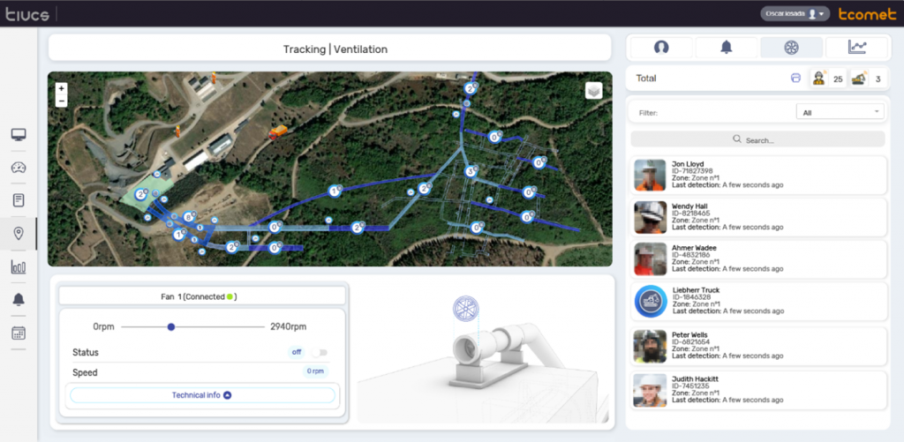Switch to the ventilation fan tab

click(791, 48)
